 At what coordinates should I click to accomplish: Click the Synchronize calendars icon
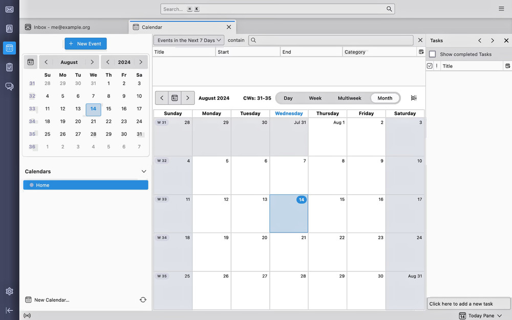tap(143, 300)
